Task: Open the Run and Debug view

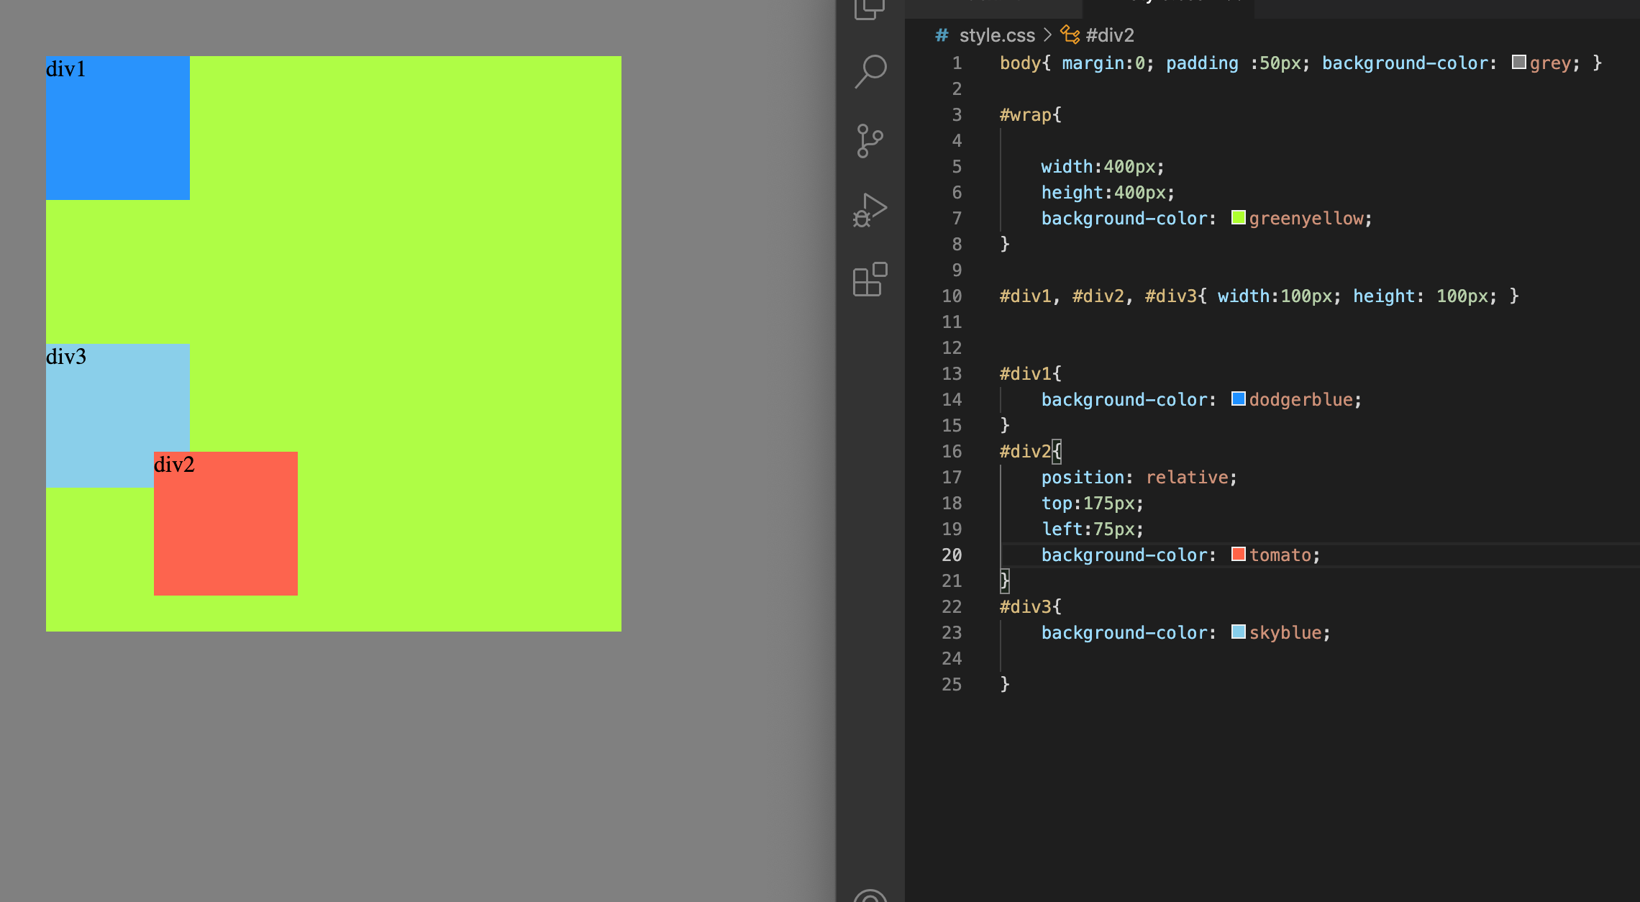Action: tap(870, 210)
